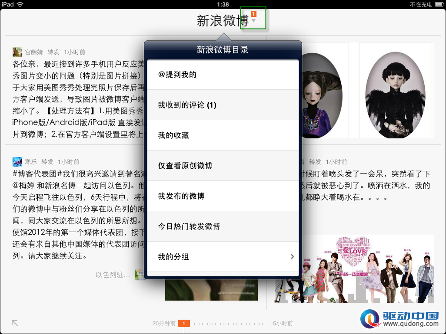Tap the Wi-Fi status icon
Screen dimensions: 446x334
pyautogui.click(x=20, y=4)
